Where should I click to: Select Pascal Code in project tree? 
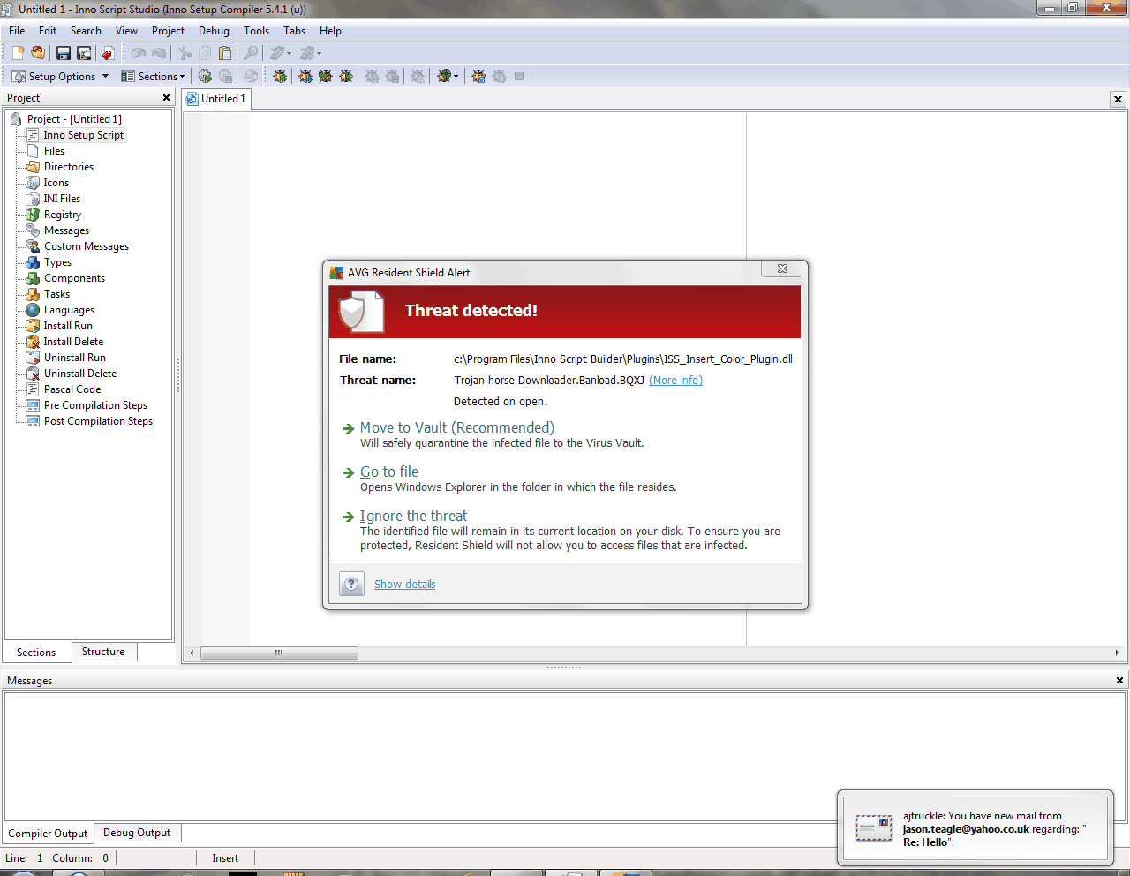[x=72, y=389]
